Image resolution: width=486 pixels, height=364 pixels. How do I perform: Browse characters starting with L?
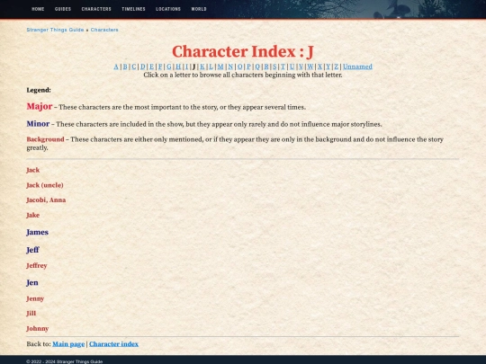pos(211,67)
